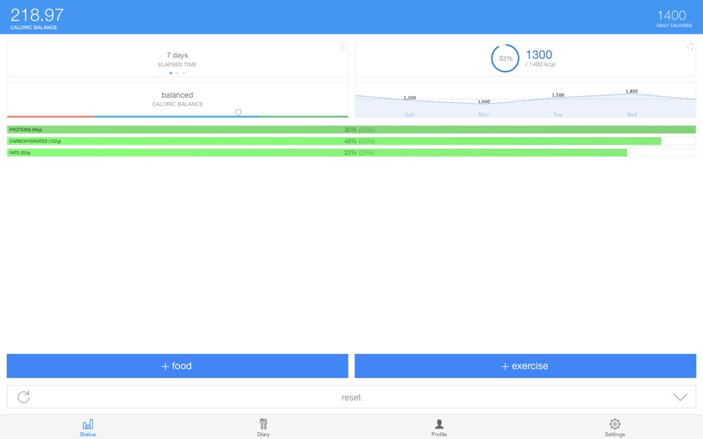
Task: Add a food entry
Action: tap(177, 366)
